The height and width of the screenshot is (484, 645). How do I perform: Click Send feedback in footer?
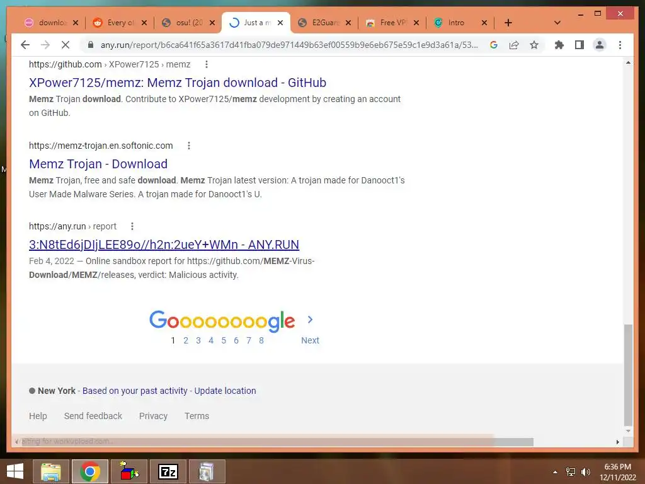click(x=93, y=416)
